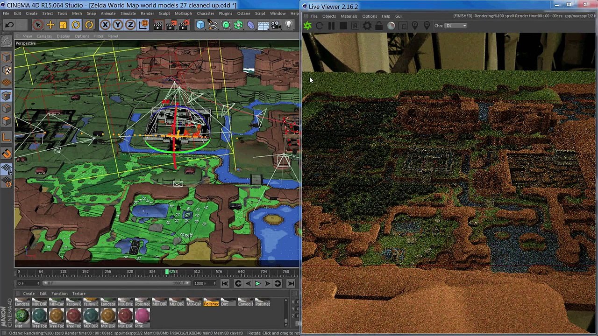Open the Chn channel dropdown
598x336 pixels.
456,26
